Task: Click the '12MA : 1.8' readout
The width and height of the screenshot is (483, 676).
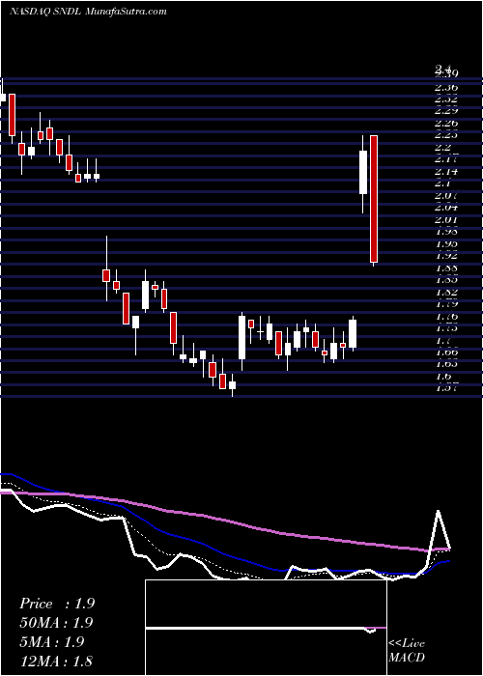Action: pyautogui.click(x=57, y=661)
